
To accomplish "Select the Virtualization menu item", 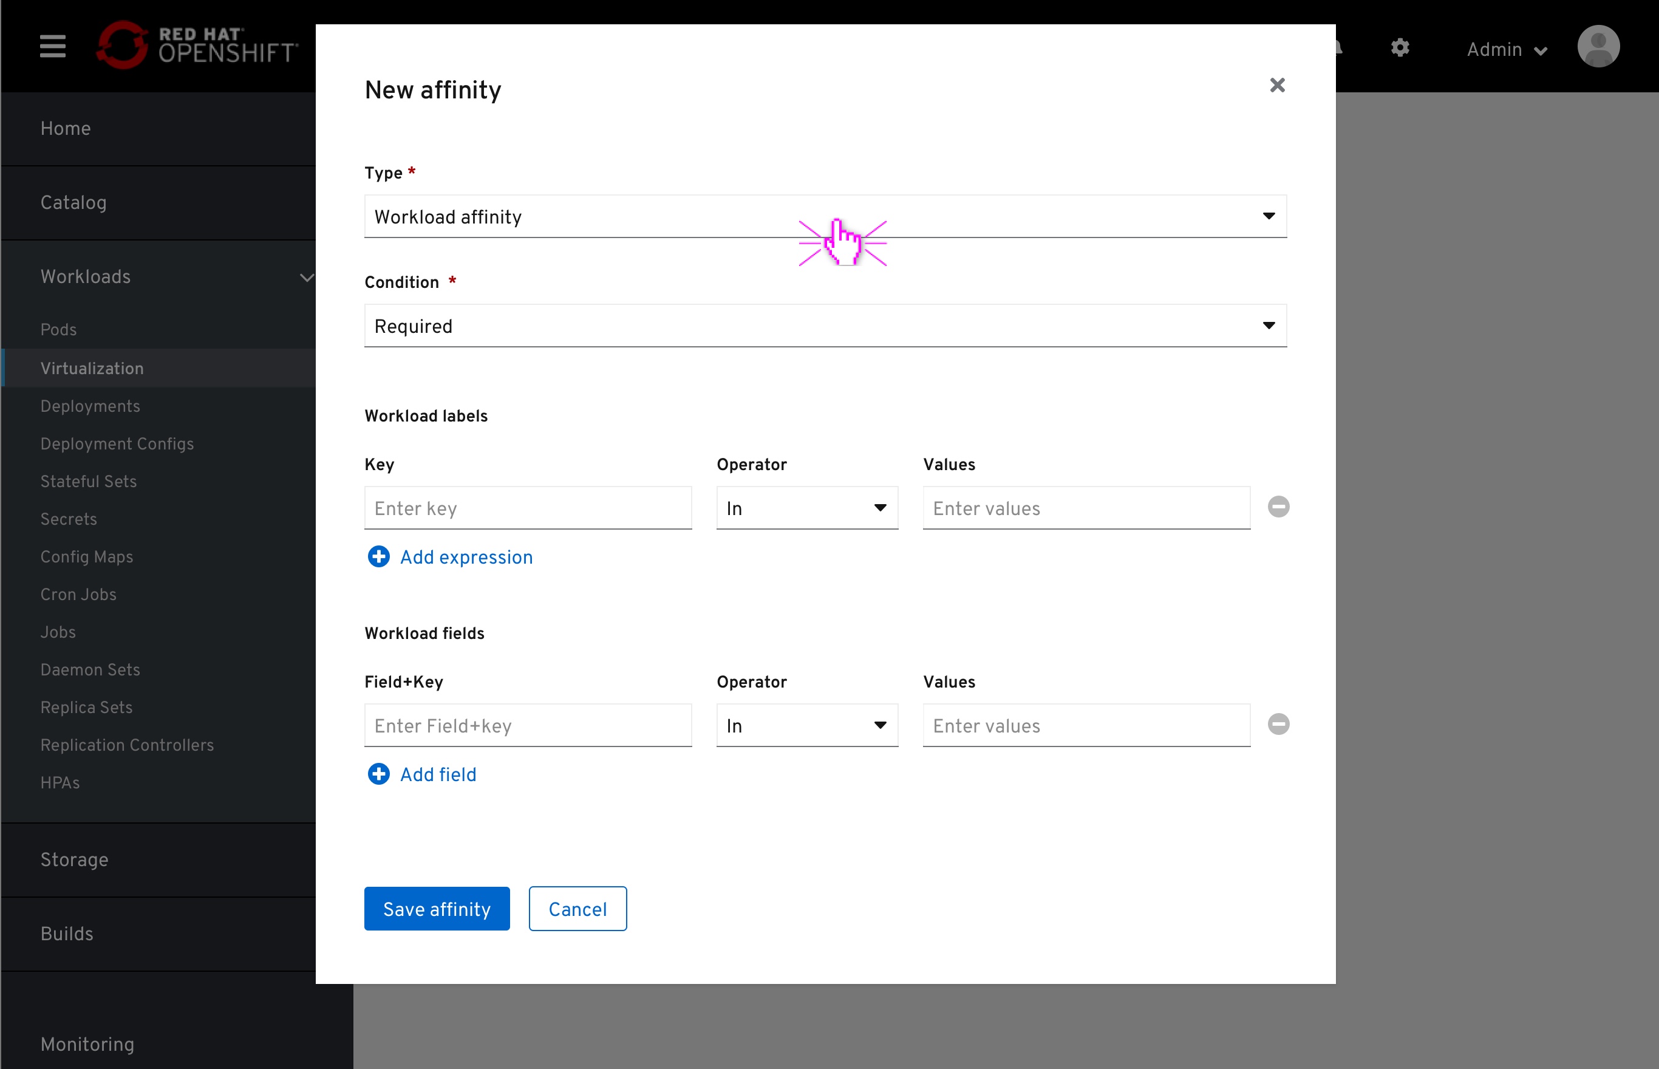I will point(92,369).
